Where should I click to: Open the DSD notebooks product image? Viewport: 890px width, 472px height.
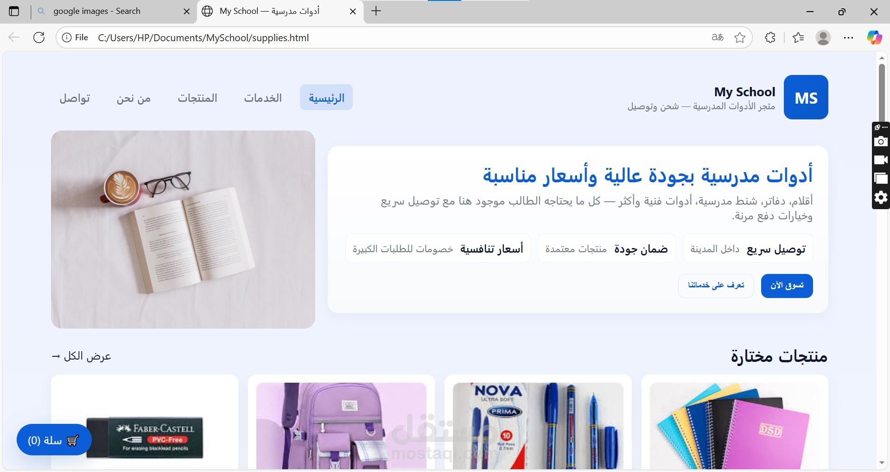[735, 427]
